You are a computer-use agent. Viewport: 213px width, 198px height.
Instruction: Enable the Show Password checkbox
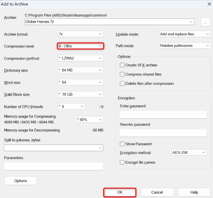tap(123, 144)
